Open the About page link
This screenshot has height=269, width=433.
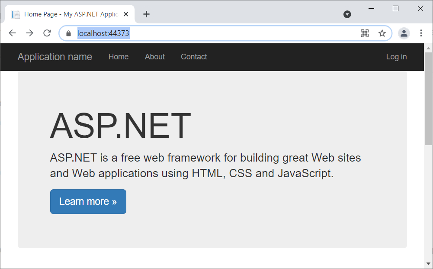coord(155,57)
